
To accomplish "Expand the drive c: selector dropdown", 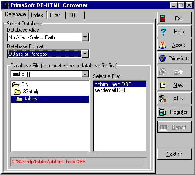I will (x=85, y=74).
